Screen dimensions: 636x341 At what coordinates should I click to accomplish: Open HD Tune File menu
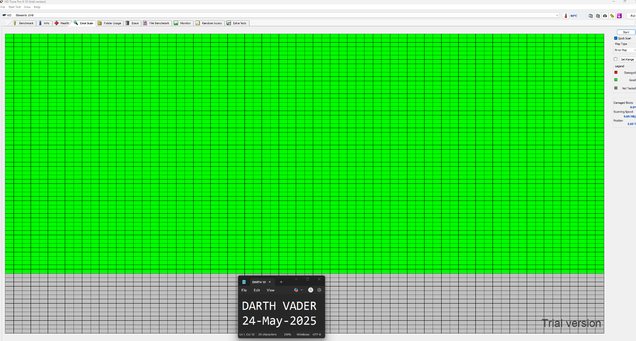click(3, 7)
